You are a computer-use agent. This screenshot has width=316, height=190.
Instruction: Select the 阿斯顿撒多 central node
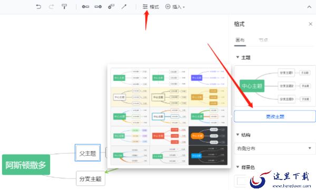click(26, 165)
